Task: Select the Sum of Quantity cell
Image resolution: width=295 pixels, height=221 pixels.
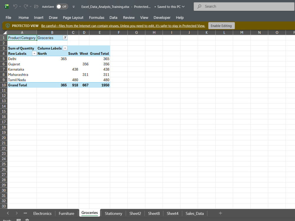Action: (22, 48)
